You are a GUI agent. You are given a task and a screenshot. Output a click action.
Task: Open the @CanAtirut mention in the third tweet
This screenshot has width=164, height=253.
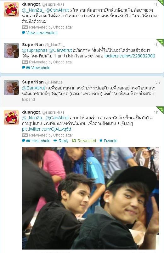coord(33,88)
